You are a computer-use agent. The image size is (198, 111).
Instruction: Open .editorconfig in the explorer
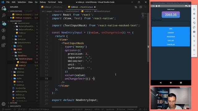[x=21, y=91]
